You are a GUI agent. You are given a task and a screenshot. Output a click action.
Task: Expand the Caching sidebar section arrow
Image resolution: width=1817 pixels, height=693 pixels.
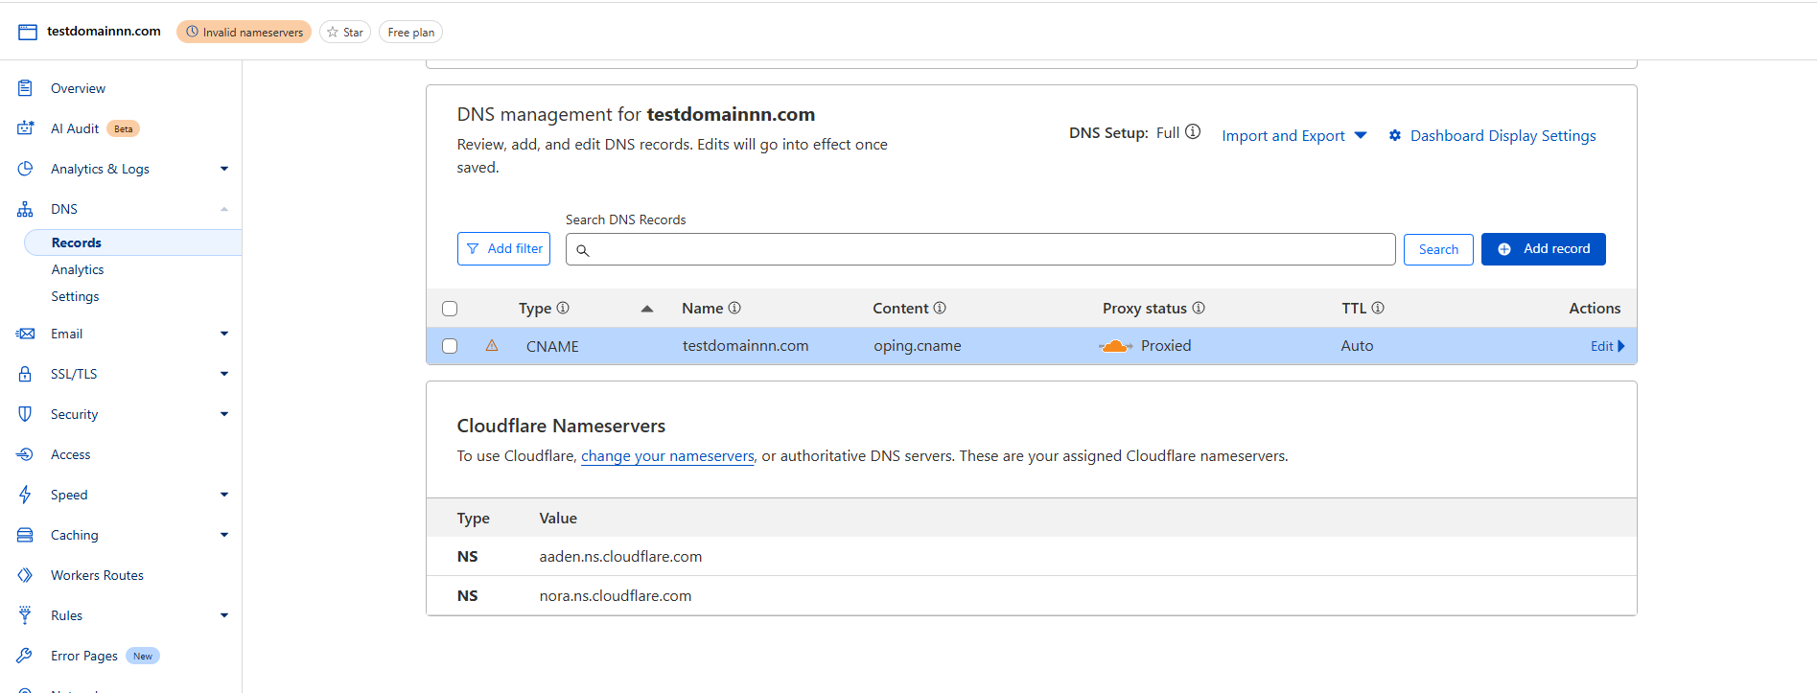point(224,535)
